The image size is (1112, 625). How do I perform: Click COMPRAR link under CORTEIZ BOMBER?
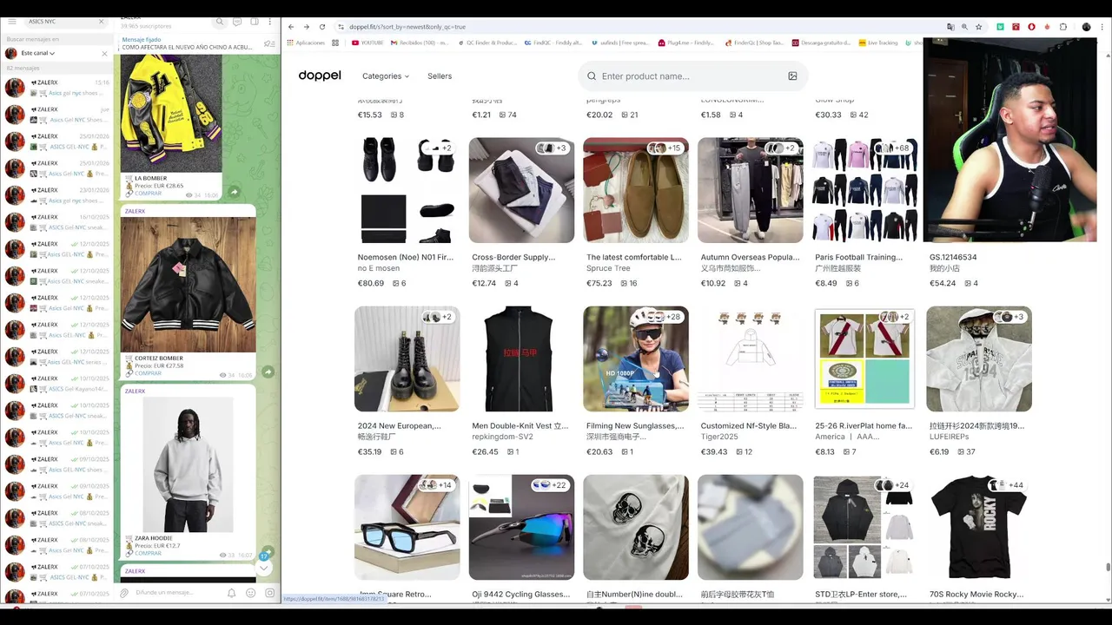[148, 373]
